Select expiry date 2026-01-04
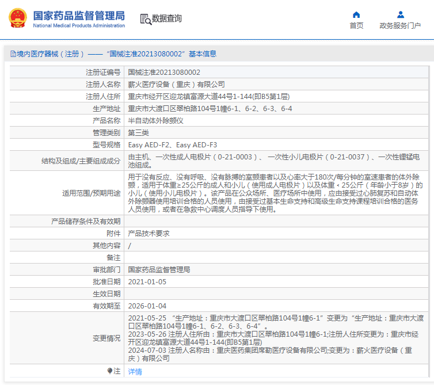 click(147, 306)
